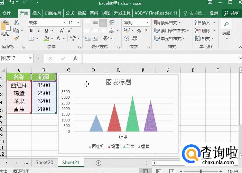Switch to the 插入 ribbon tab

[36, 13]
